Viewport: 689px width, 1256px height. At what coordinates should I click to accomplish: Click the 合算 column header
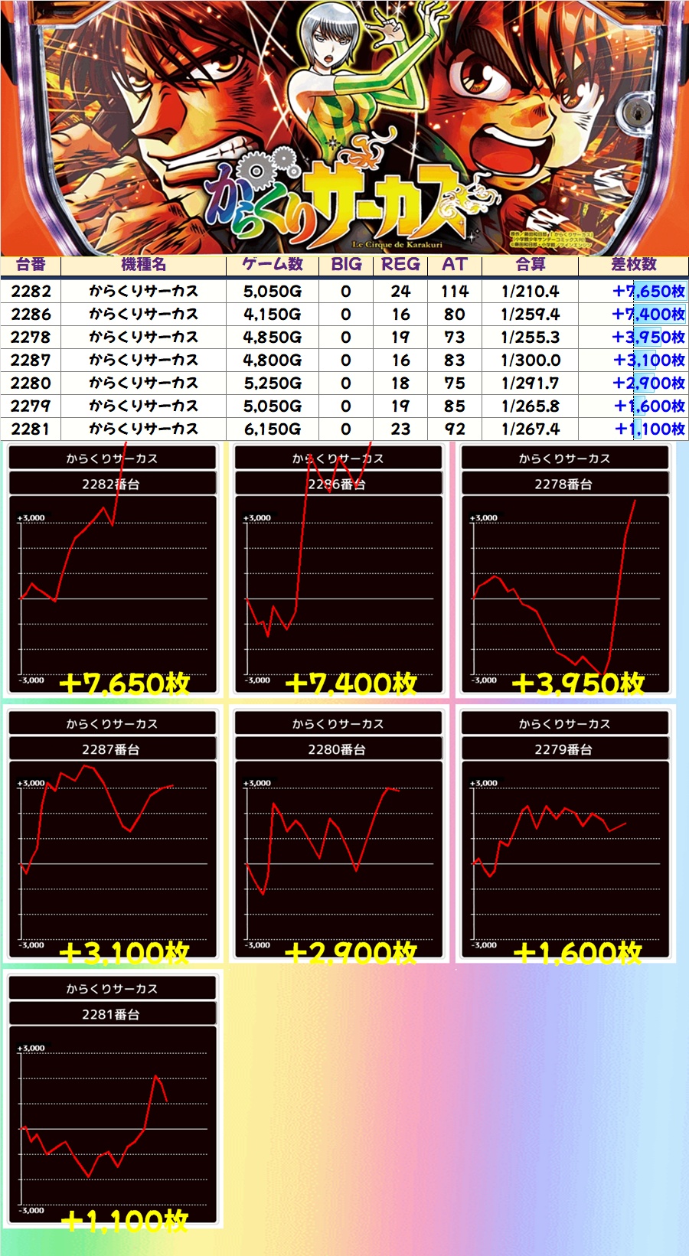click(530, 265)
